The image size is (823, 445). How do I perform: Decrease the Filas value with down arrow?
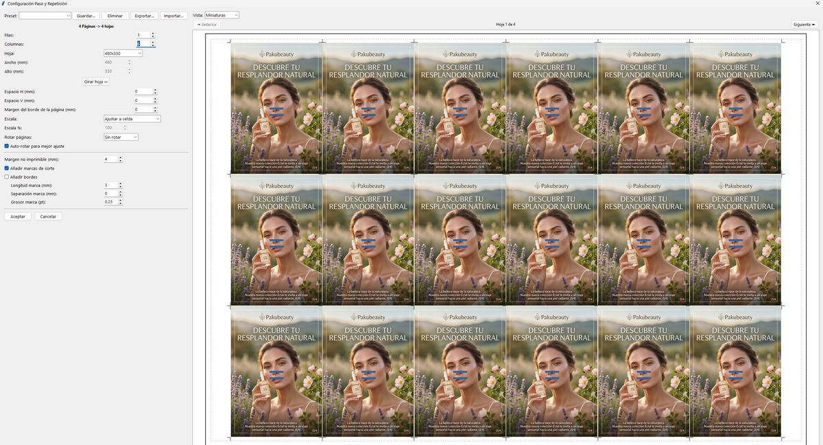click(153, 37)
